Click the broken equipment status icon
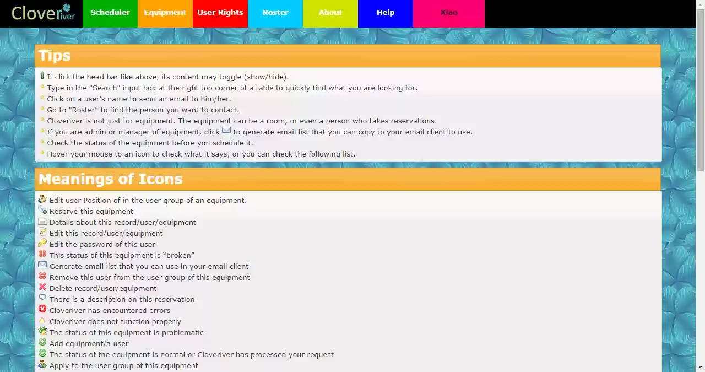705x372 pixels. tap(42, 254)
